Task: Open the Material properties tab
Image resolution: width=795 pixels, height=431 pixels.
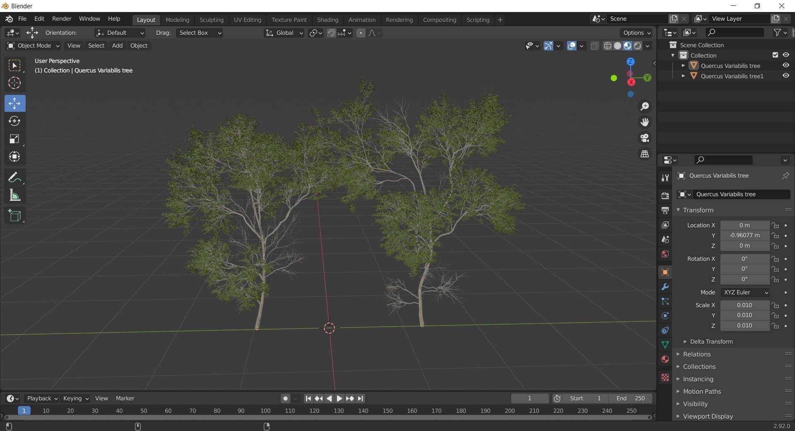Action: click(665, 359)
